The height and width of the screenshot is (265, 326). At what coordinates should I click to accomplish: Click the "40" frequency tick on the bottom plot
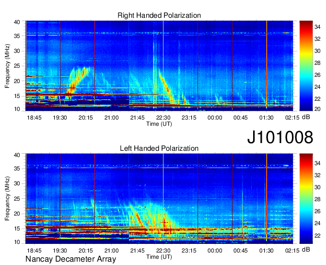(17, 155)
